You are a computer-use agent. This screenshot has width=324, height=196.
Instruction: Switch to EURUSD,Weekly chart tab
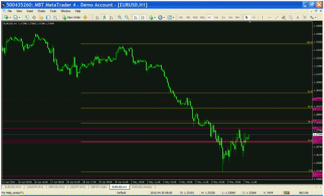[x=142, y=187]
